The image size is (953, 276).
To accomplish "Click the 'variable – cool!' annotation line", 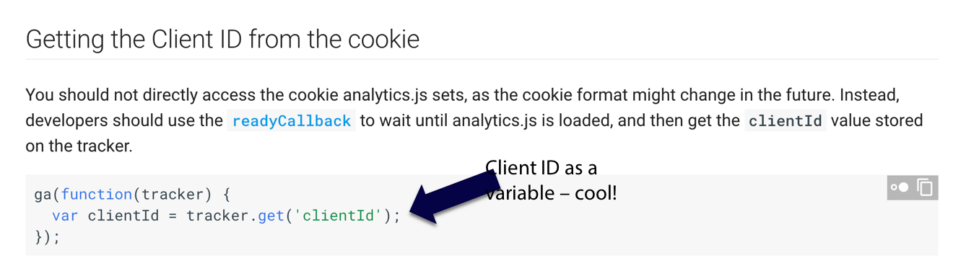I will (551, 193).
